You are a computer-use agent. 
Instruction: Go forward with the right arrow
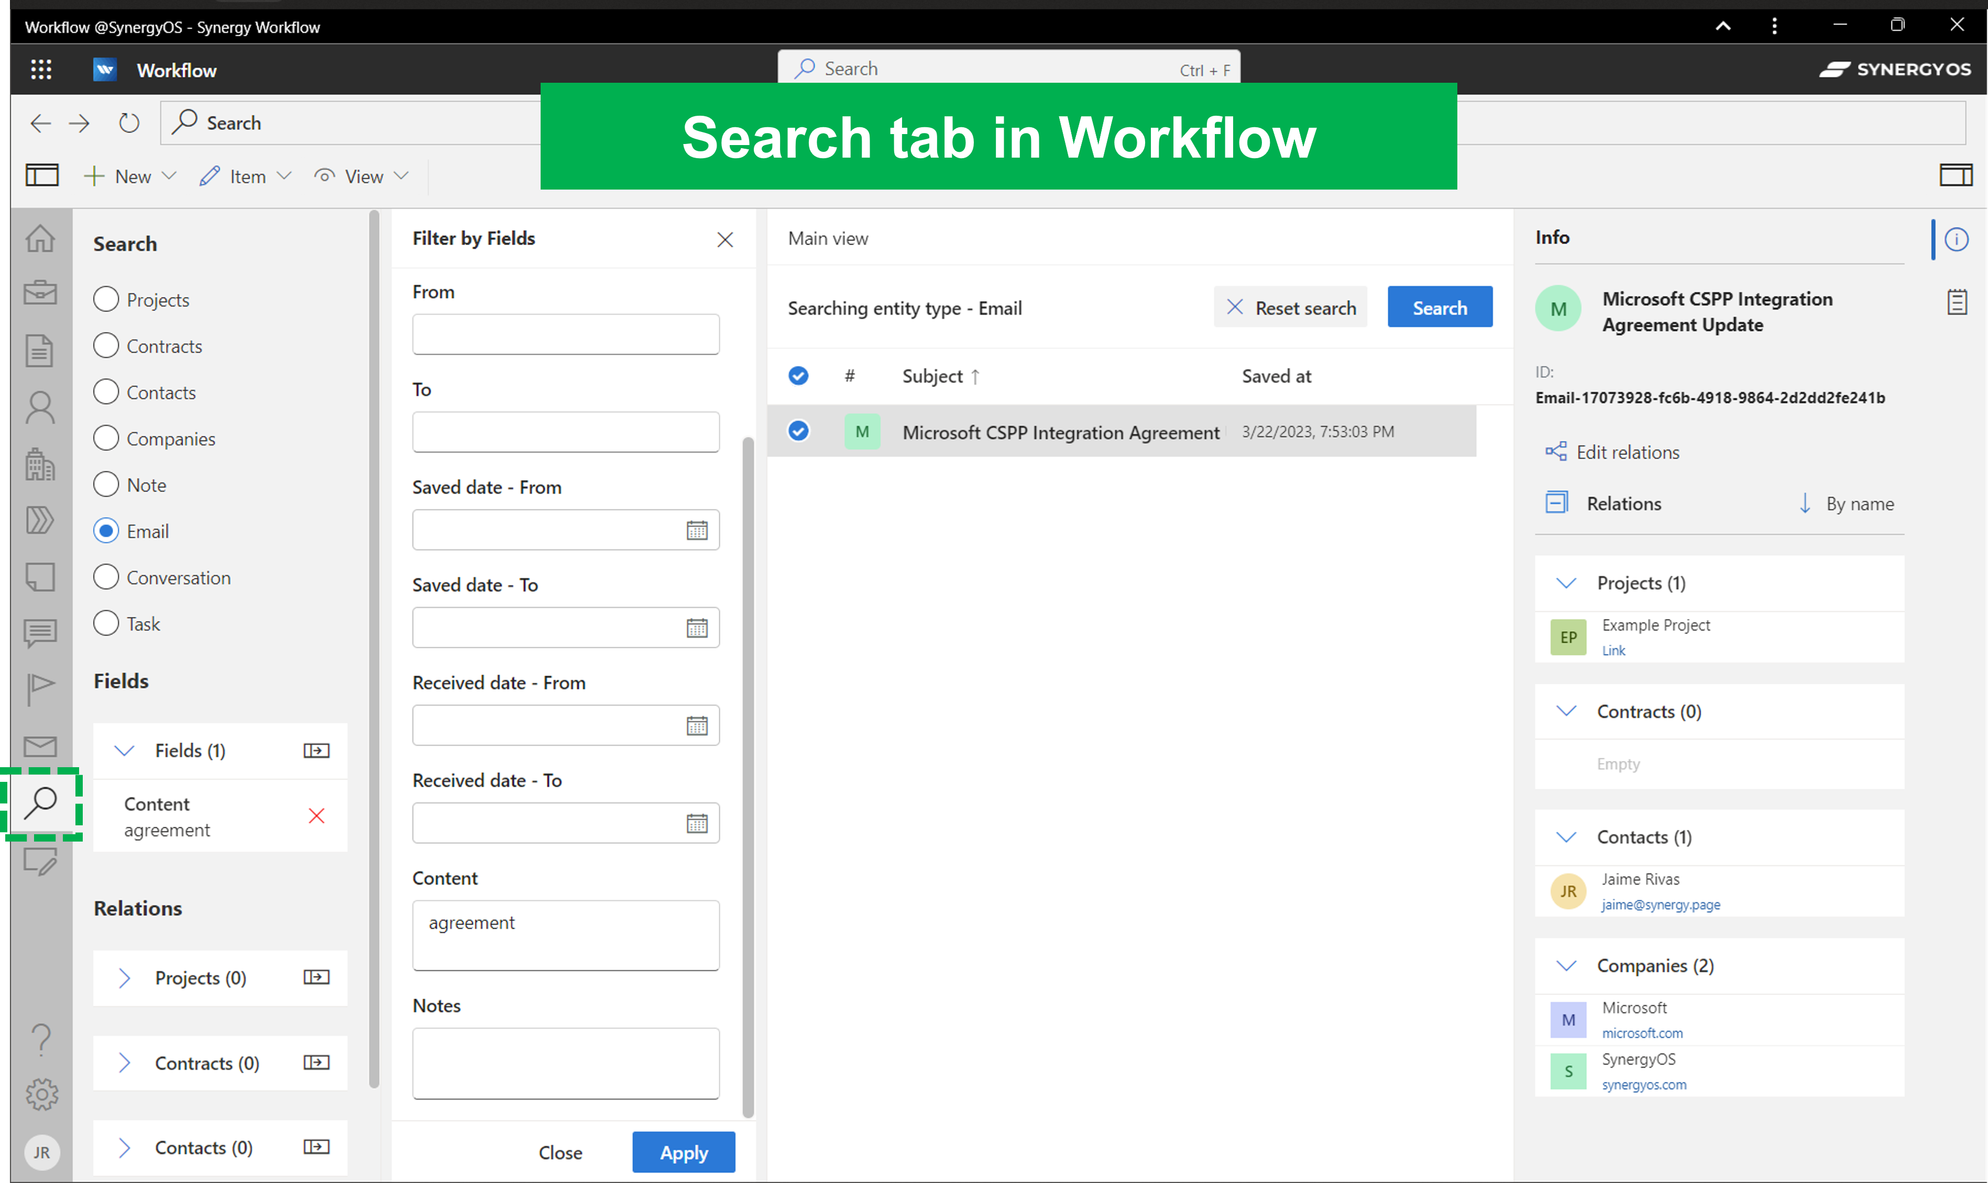coord(79,123)
